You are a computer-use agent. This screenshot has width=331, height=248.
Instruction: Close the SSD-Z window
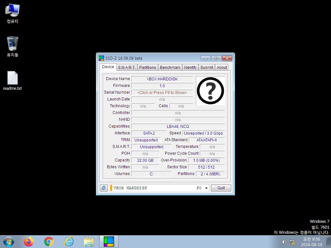227,58
